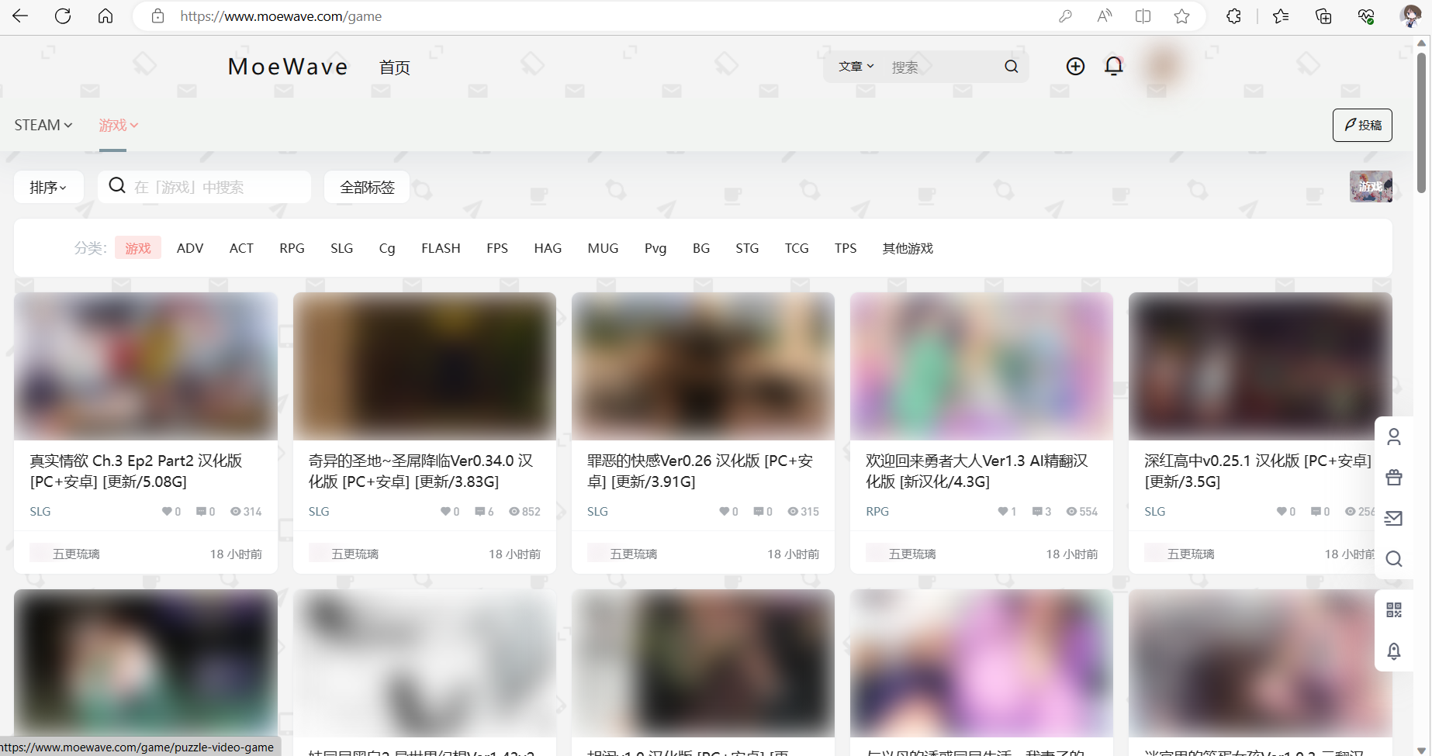Select the 其他游戏 category filter
The image size is (1432, 756).
click(x=908, y=248)
